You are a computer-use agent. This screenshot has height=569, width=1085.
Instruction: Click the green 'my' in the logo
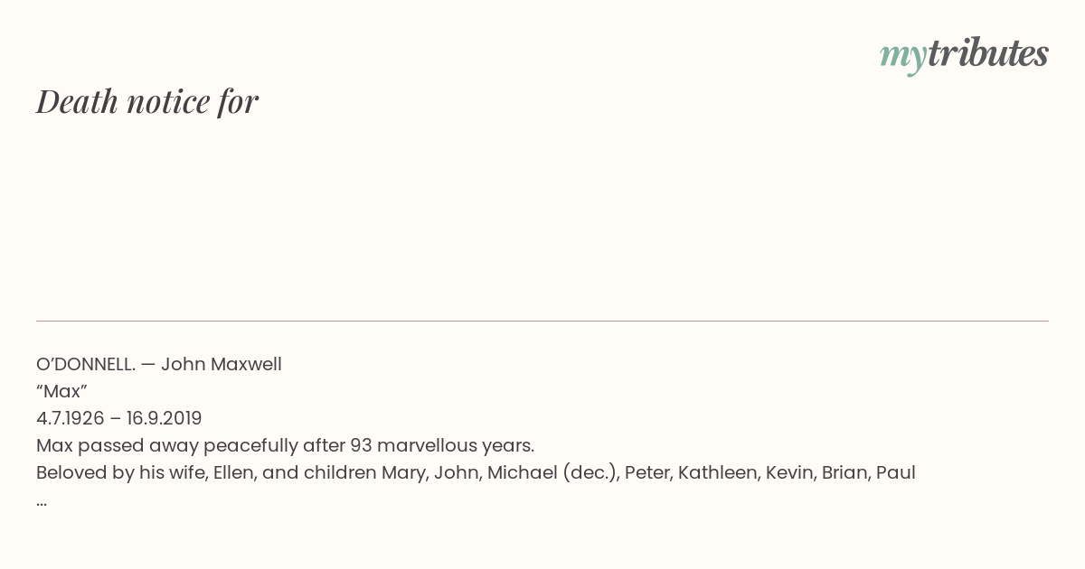click(x=902, y=57)
